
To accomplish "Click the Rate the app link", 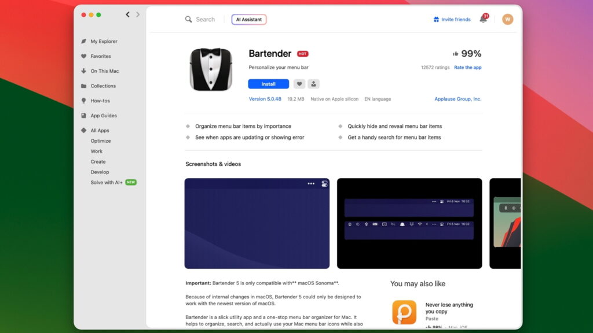I will 467,68.
